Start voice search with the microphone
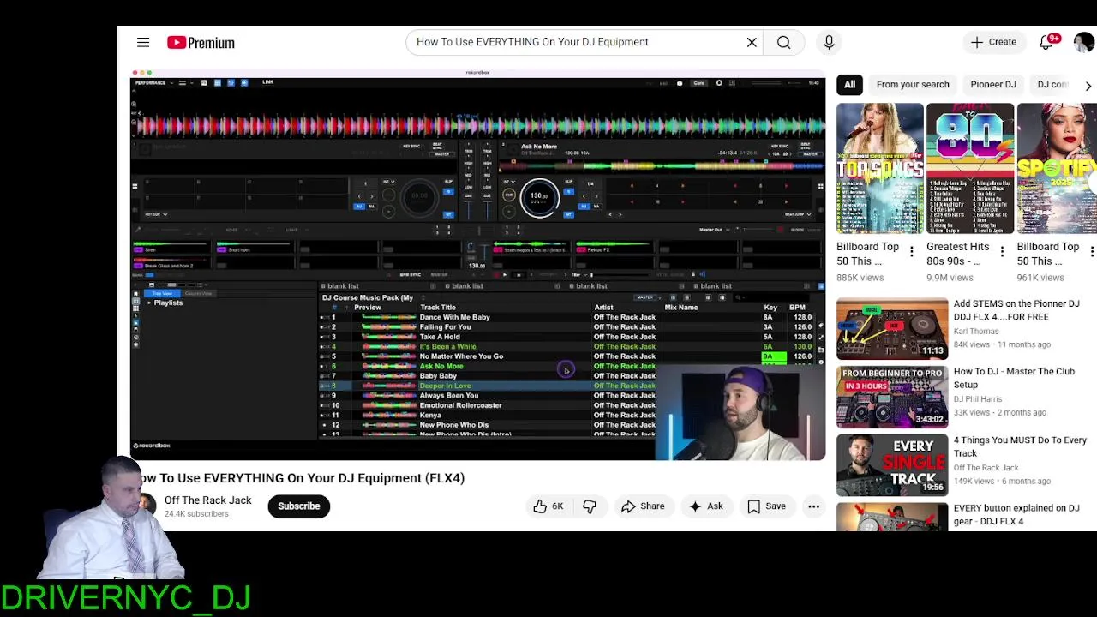The image size is (1097, 617). pos(829,42)
